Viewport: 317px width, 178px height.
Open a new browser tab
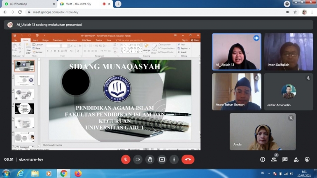coord(118,4)
